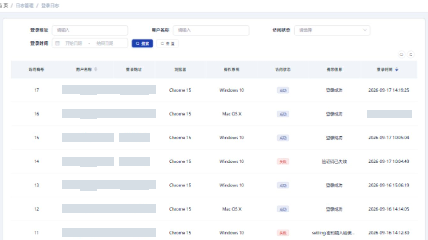Sort by 用户名称 column arrow
The image size is (428, 240).
coord(96,69)
